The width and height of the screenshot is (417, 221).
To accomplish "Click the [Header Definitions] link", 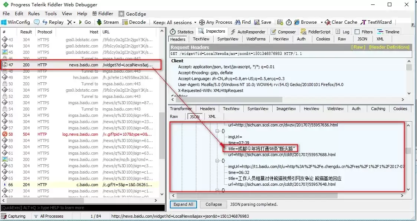I will click(x=389, y=47).
